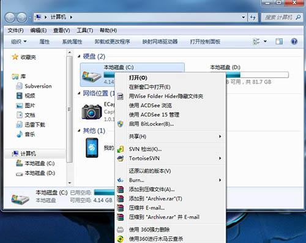Open the address bar history dropdown
The width and height of the screenshot is (306, 243).
243,17
